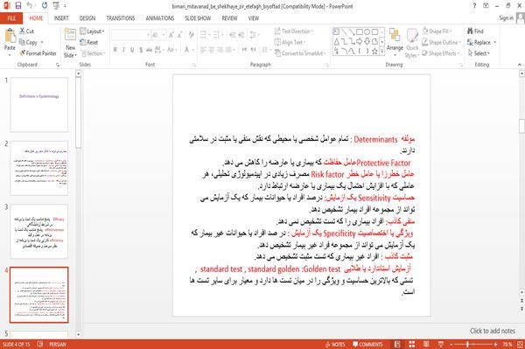Open the Section dropdown
The image size is (525, 349).
93,53
